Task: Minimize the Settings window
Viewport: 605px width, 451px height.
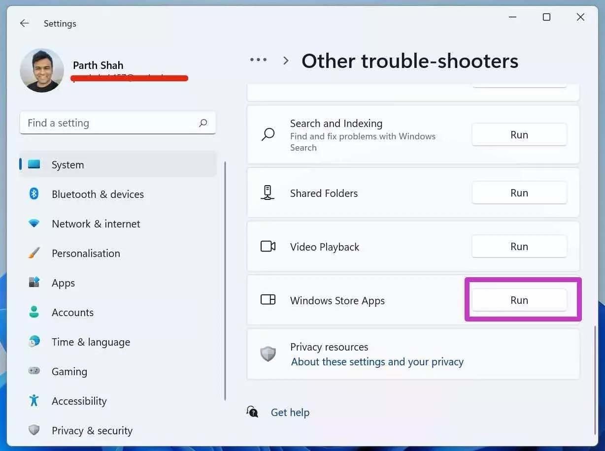Action: point(512,17)
